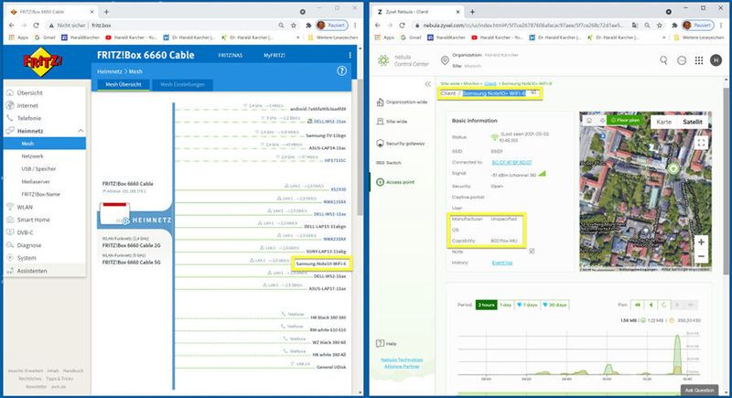Edit the client Note field icon
This screenshot has width=732, height=398.
click(x=532, y=251)
